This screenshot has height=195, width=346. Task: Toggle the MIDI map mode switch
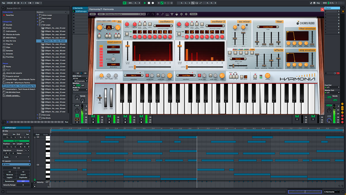(325, 3)
